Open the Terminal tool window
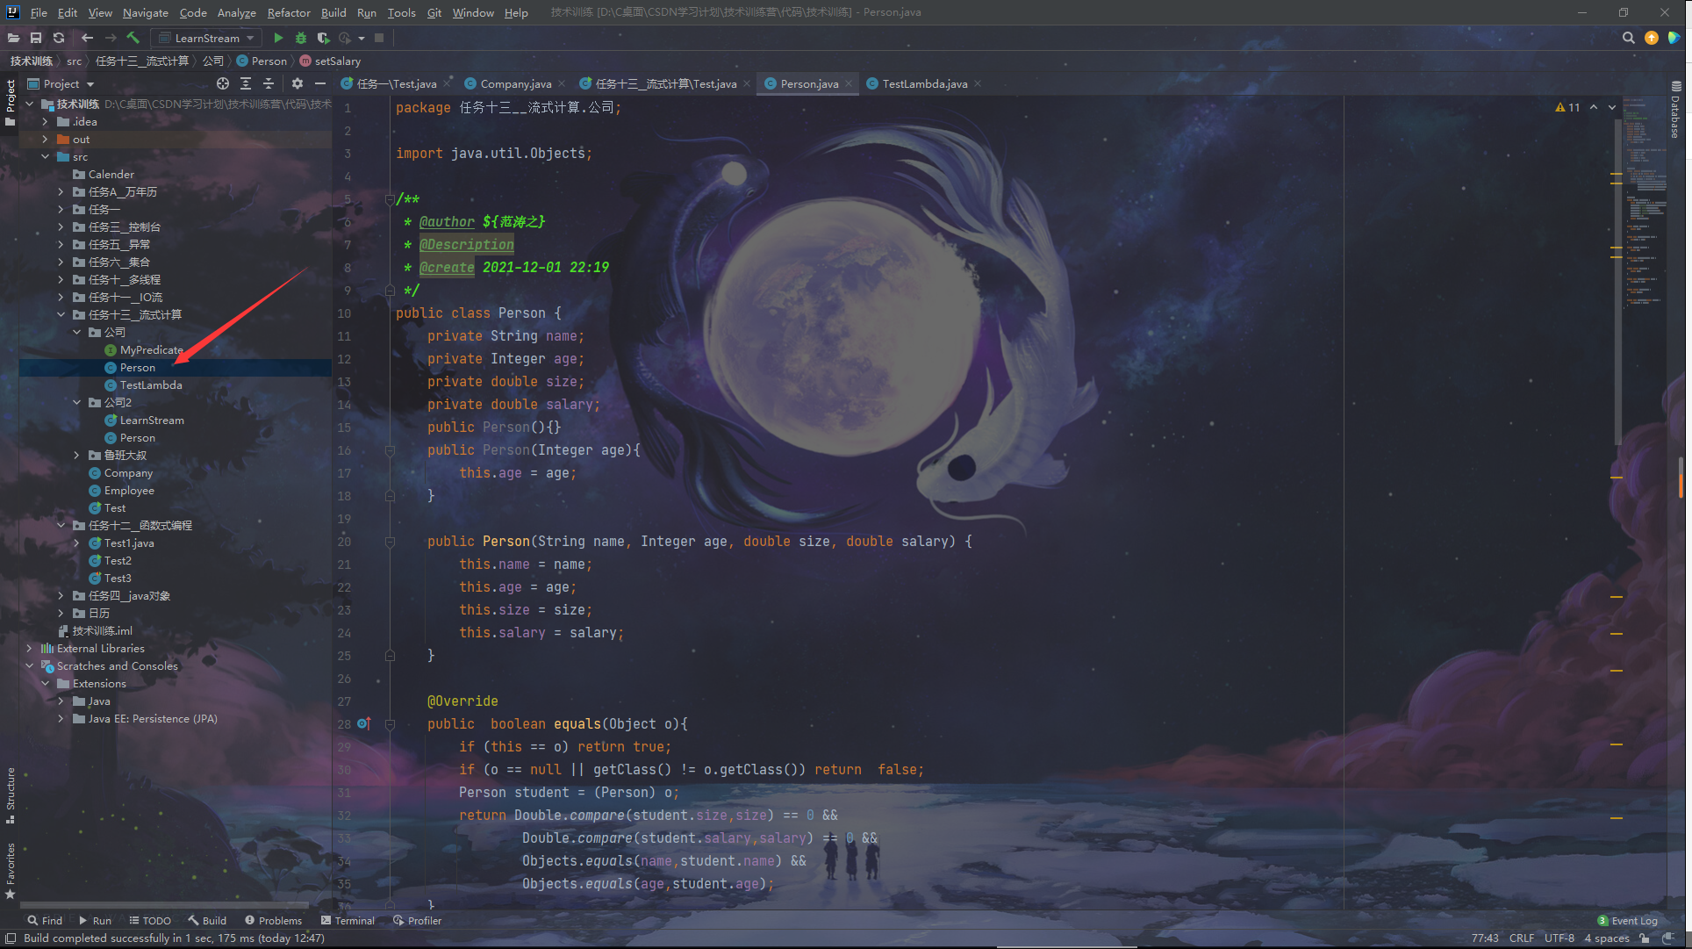 coord(348,920)
